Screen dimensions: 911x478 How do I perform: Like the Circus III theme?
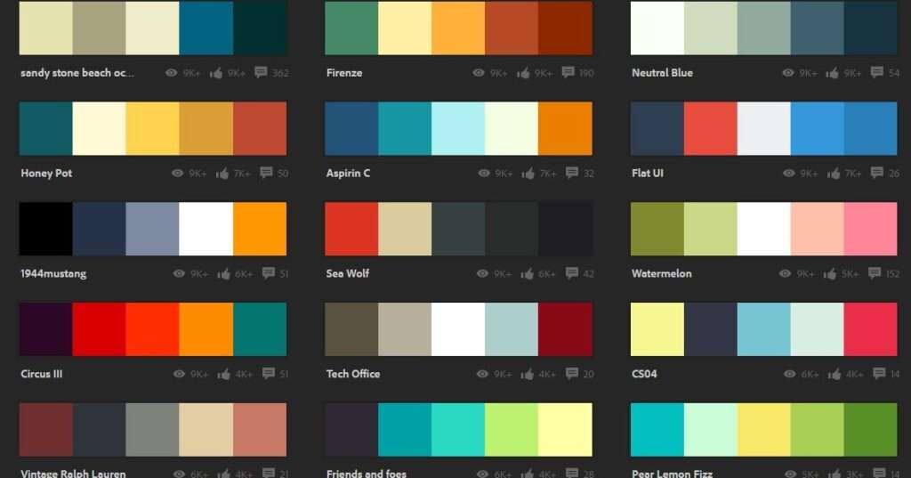(x=224, y=375)
